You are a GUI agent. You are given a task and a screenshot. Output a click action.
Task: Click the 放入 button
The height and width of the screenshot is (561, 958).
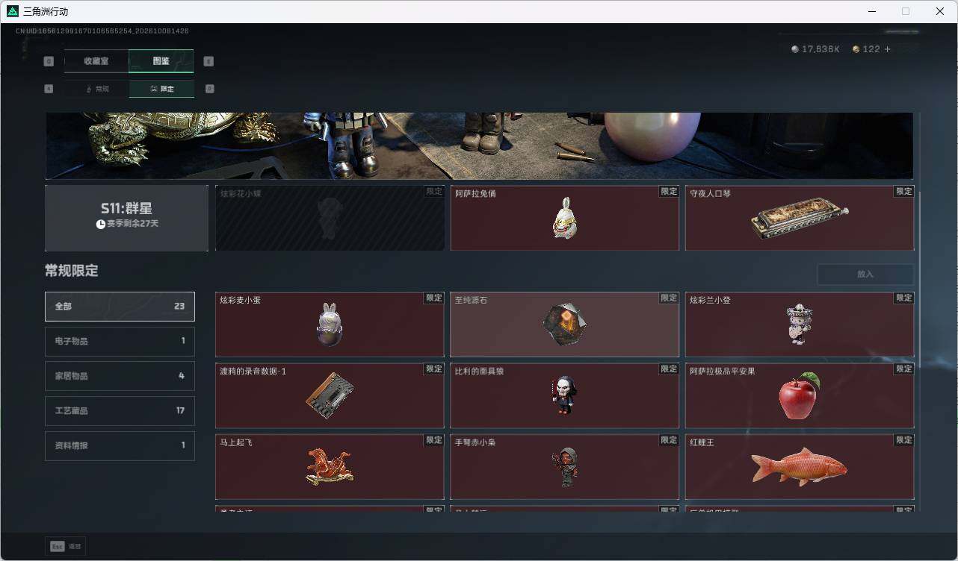click(865, 274)
